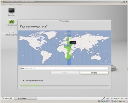Viewport: 128px width, 103px height.
Task: Click the Назад button
Action: [65, 73]
